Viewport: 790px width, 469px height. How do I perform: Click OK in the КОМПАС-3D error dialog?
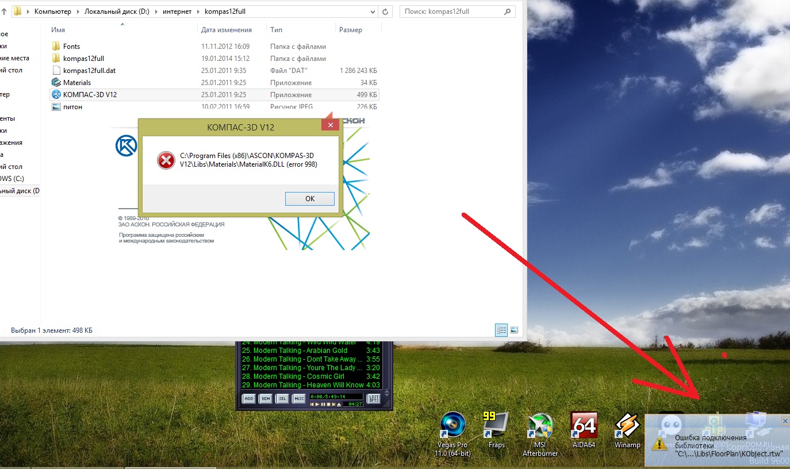310,199
